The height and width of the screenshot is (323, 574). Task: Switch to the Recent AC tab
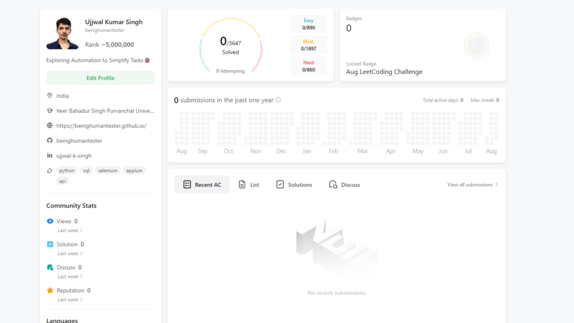202,184
